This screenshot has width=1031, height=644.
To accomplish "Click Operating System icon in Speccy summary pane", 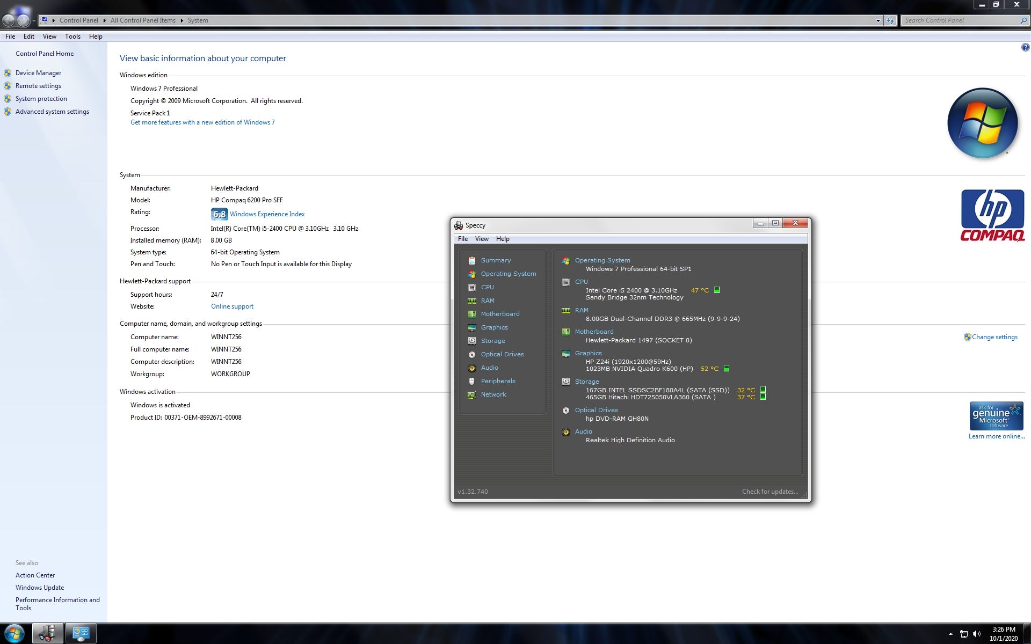I will pos(565,260).
